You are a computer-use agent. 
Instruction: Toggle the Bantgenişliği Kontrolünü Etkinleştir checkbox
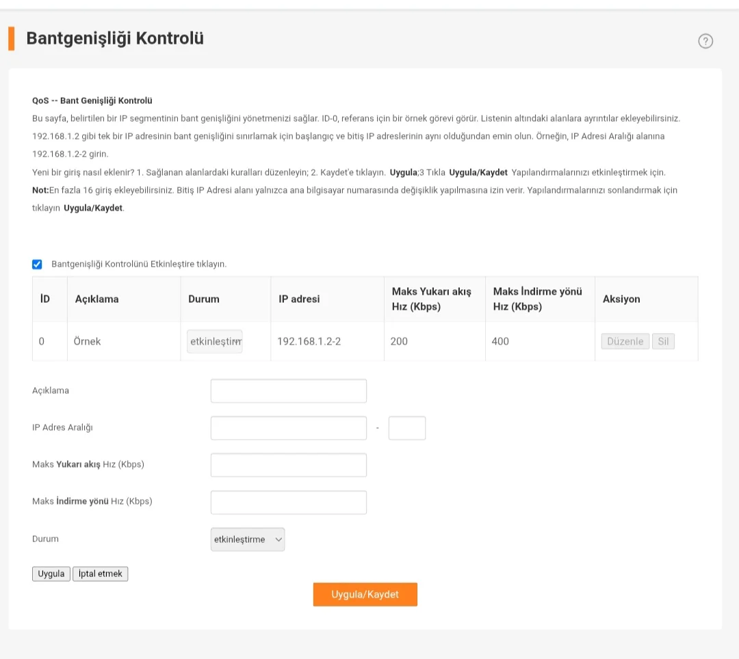point(38,264)
